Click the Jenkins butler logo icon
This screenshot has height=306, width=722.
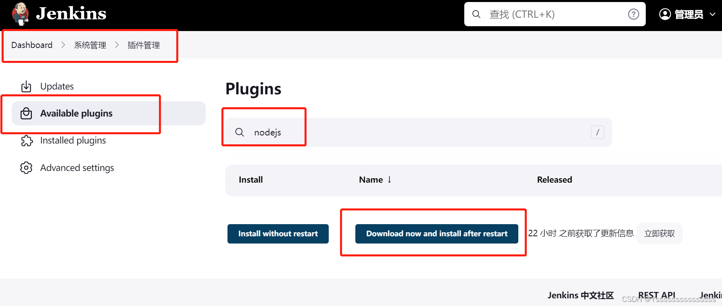20,14
